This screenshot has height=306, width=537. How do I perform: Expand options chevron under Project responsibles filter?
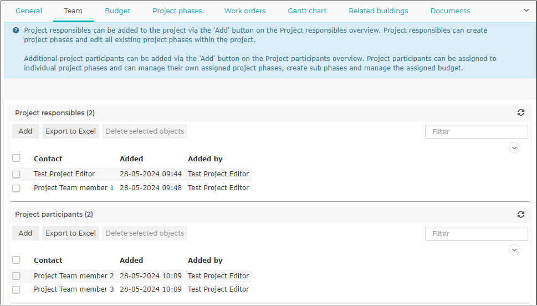click(514, 147)
